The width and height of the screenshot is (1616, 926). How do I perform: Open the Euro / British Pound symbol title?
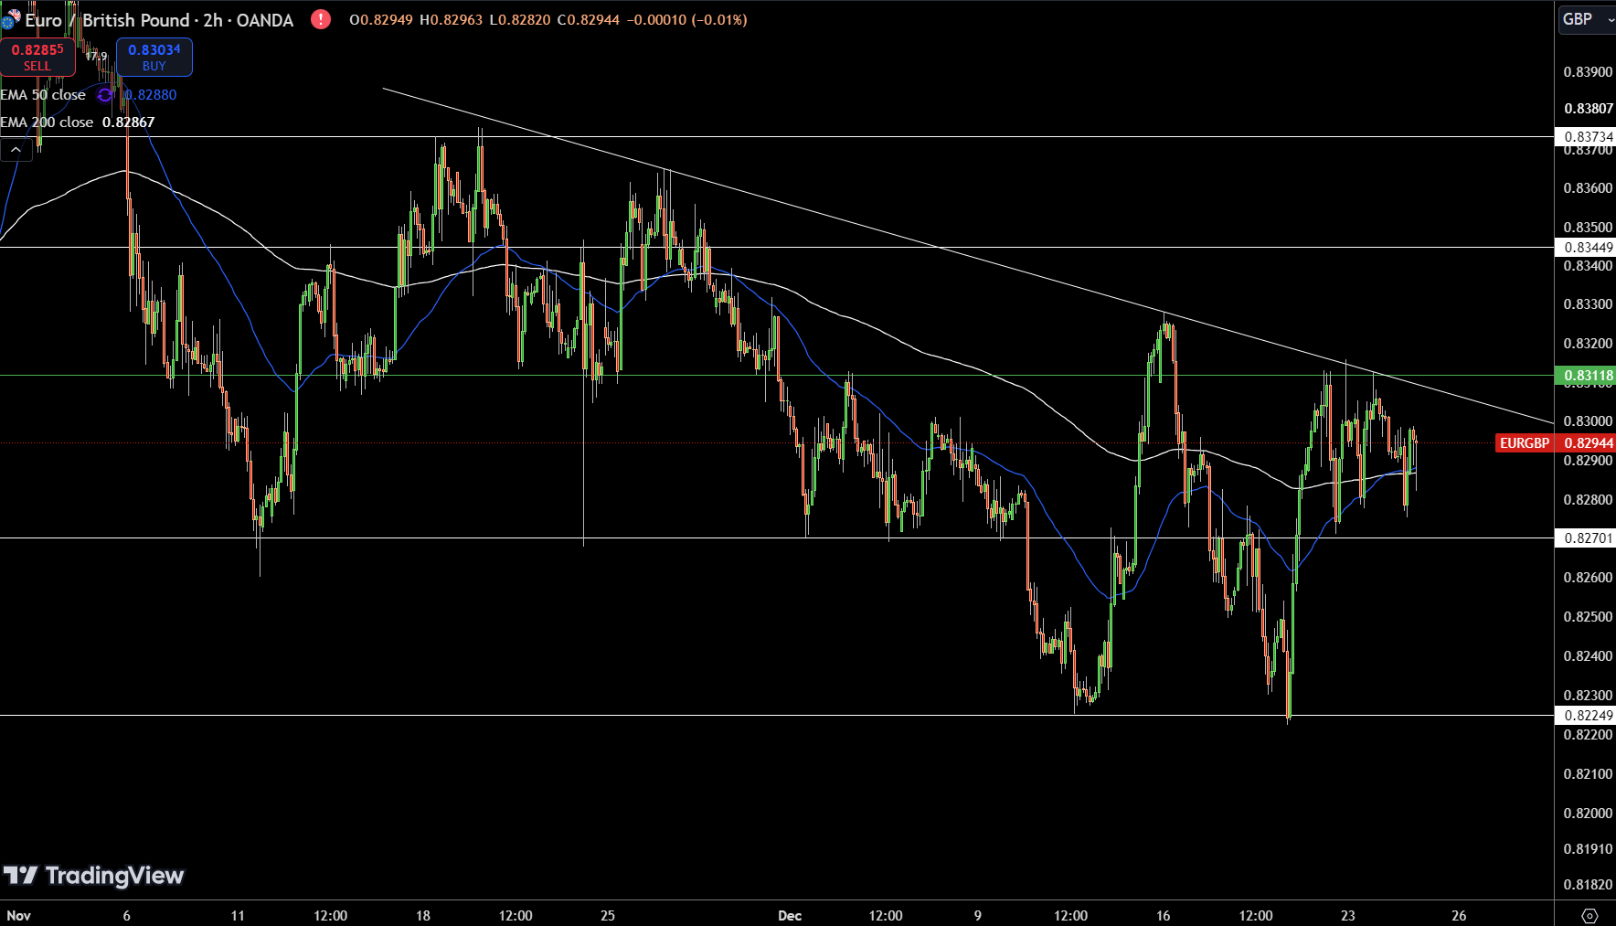(x=159, y=20)
